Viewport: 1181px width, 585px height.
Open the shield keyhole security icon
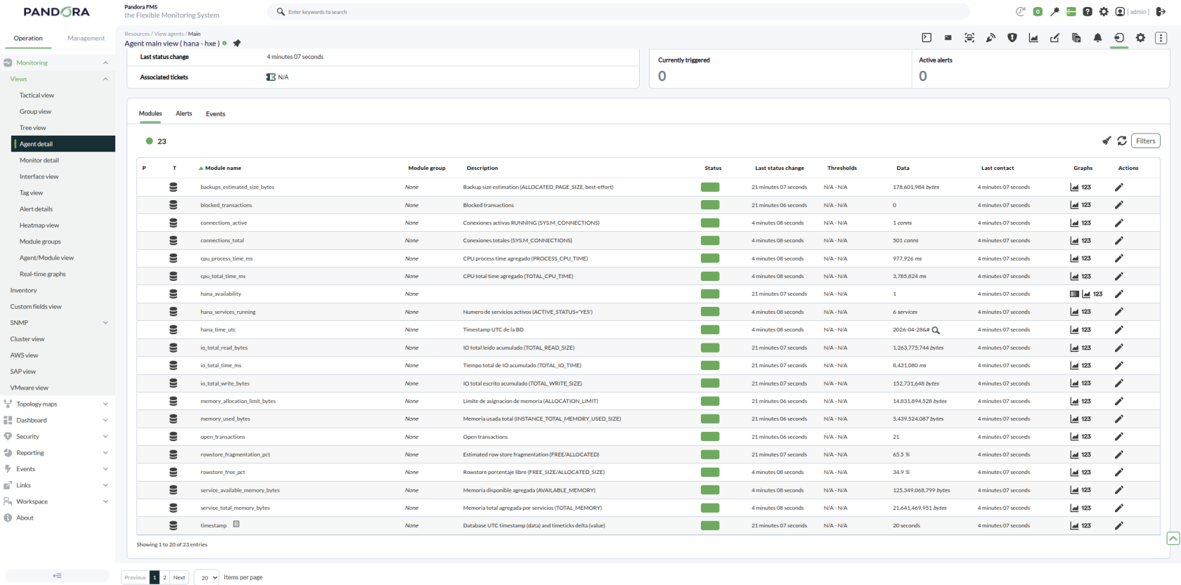[1012, 38]
